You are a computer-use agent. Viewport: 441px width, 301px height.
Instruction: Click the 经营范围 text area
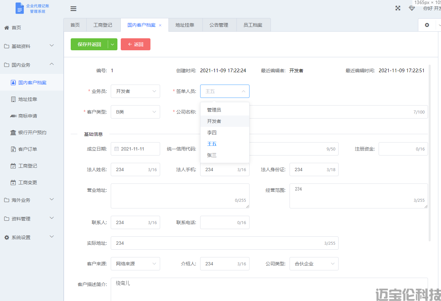pos(359,196)
